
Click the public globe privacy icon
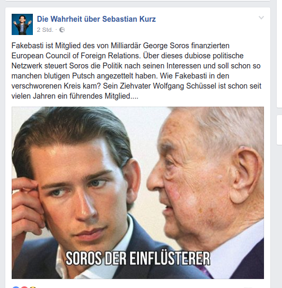pyautogui.click(x=62, y=30)
